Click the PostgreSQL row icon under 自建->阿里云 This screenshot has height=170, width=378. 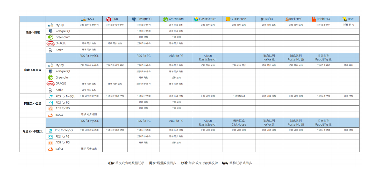click(51, 72)
